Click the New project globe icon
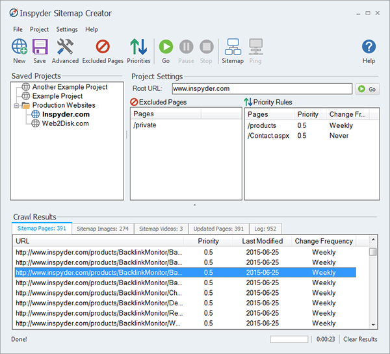 (x=19, y=47)
